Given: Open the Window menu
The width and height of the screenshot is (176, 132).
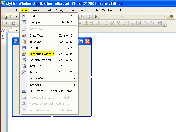Looking at the screenshot, I should point(107,10).
